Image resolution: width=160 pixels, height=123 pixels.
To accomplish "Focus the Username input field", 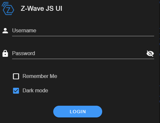I will [83, 31].
